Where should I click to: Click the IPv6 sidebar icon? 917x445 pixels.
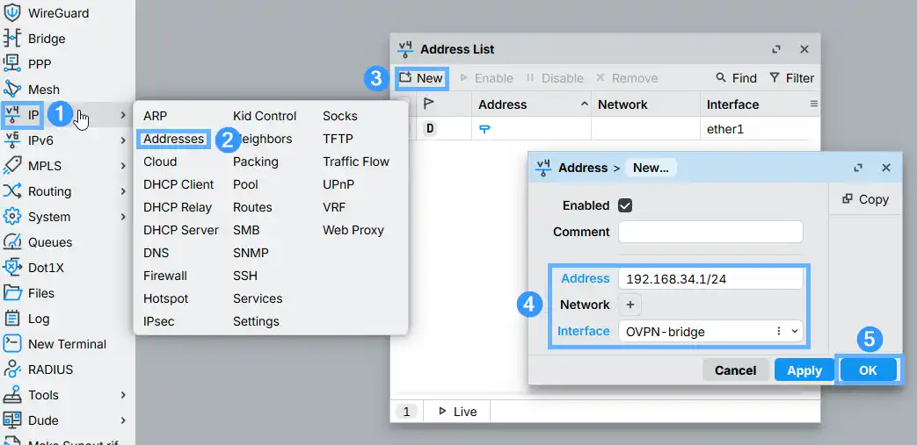(x=12, y=140)
